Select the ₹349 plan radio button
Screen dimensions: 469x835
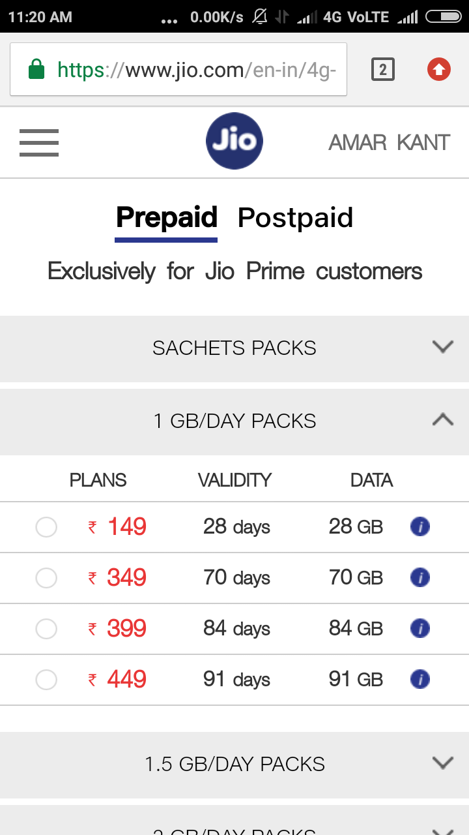pyautogui.click(x=46, y=577)
